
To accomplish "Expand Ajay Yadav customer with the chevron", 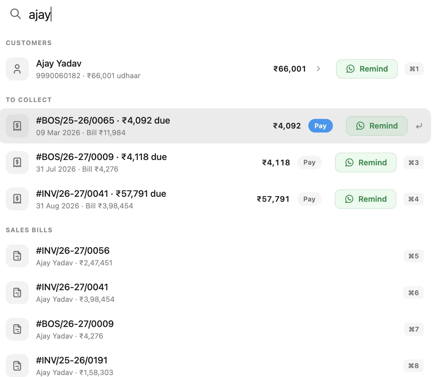I will click(x=318, y=69).
